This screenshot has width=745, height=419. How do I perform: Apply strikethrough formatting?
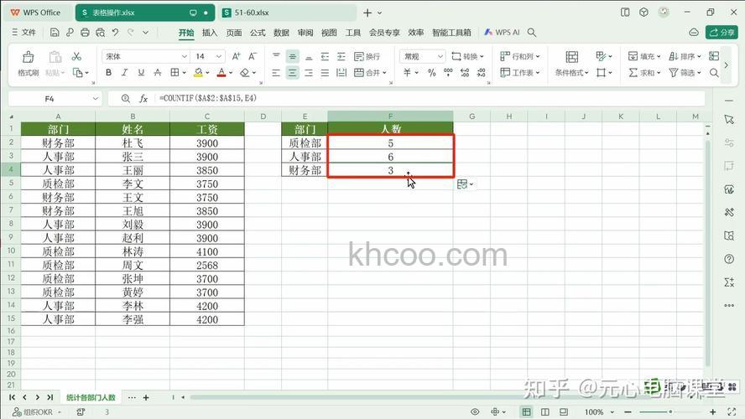(x=158, y=73)
